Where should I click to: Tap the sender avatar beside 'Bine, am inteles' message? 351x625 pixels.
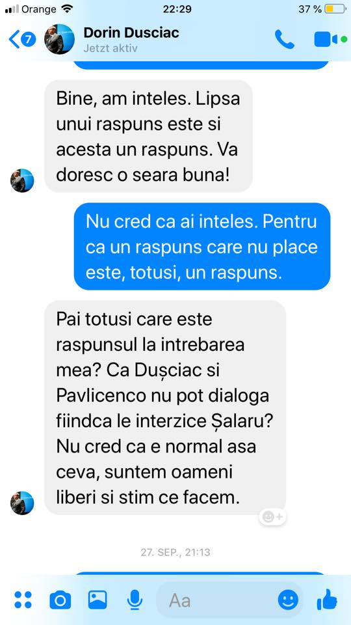(x=22, y=180)
